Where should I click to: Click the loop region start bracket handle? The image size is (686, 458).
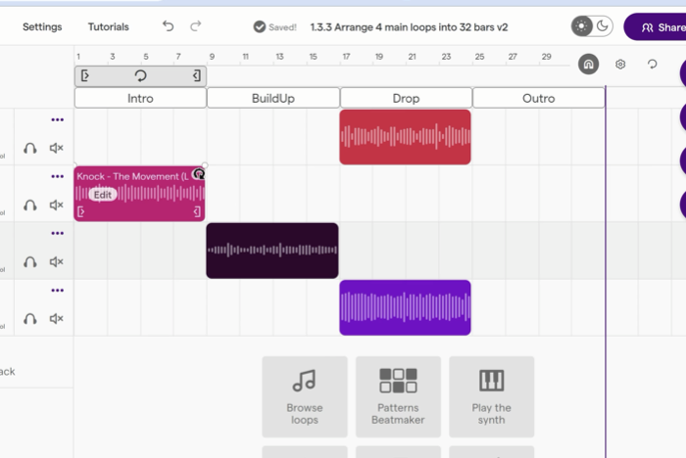coord(85,76)
